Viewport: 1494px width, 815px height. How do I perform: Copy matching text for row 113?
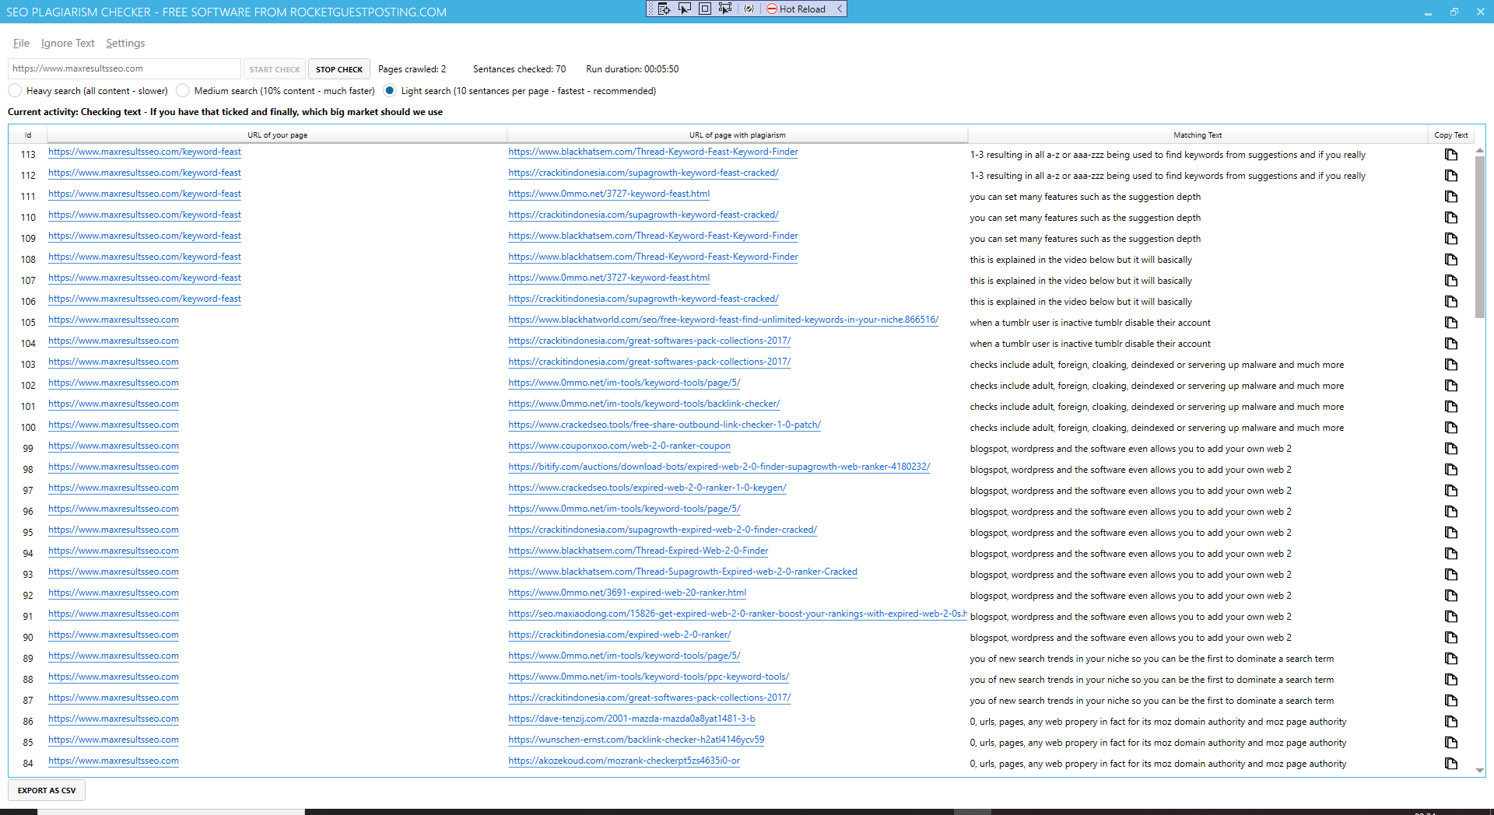[x=1450, y=155]
